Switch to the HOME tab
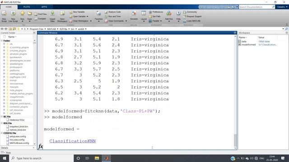The height and width of the screenshot is (162, 289). pos(9,7)
